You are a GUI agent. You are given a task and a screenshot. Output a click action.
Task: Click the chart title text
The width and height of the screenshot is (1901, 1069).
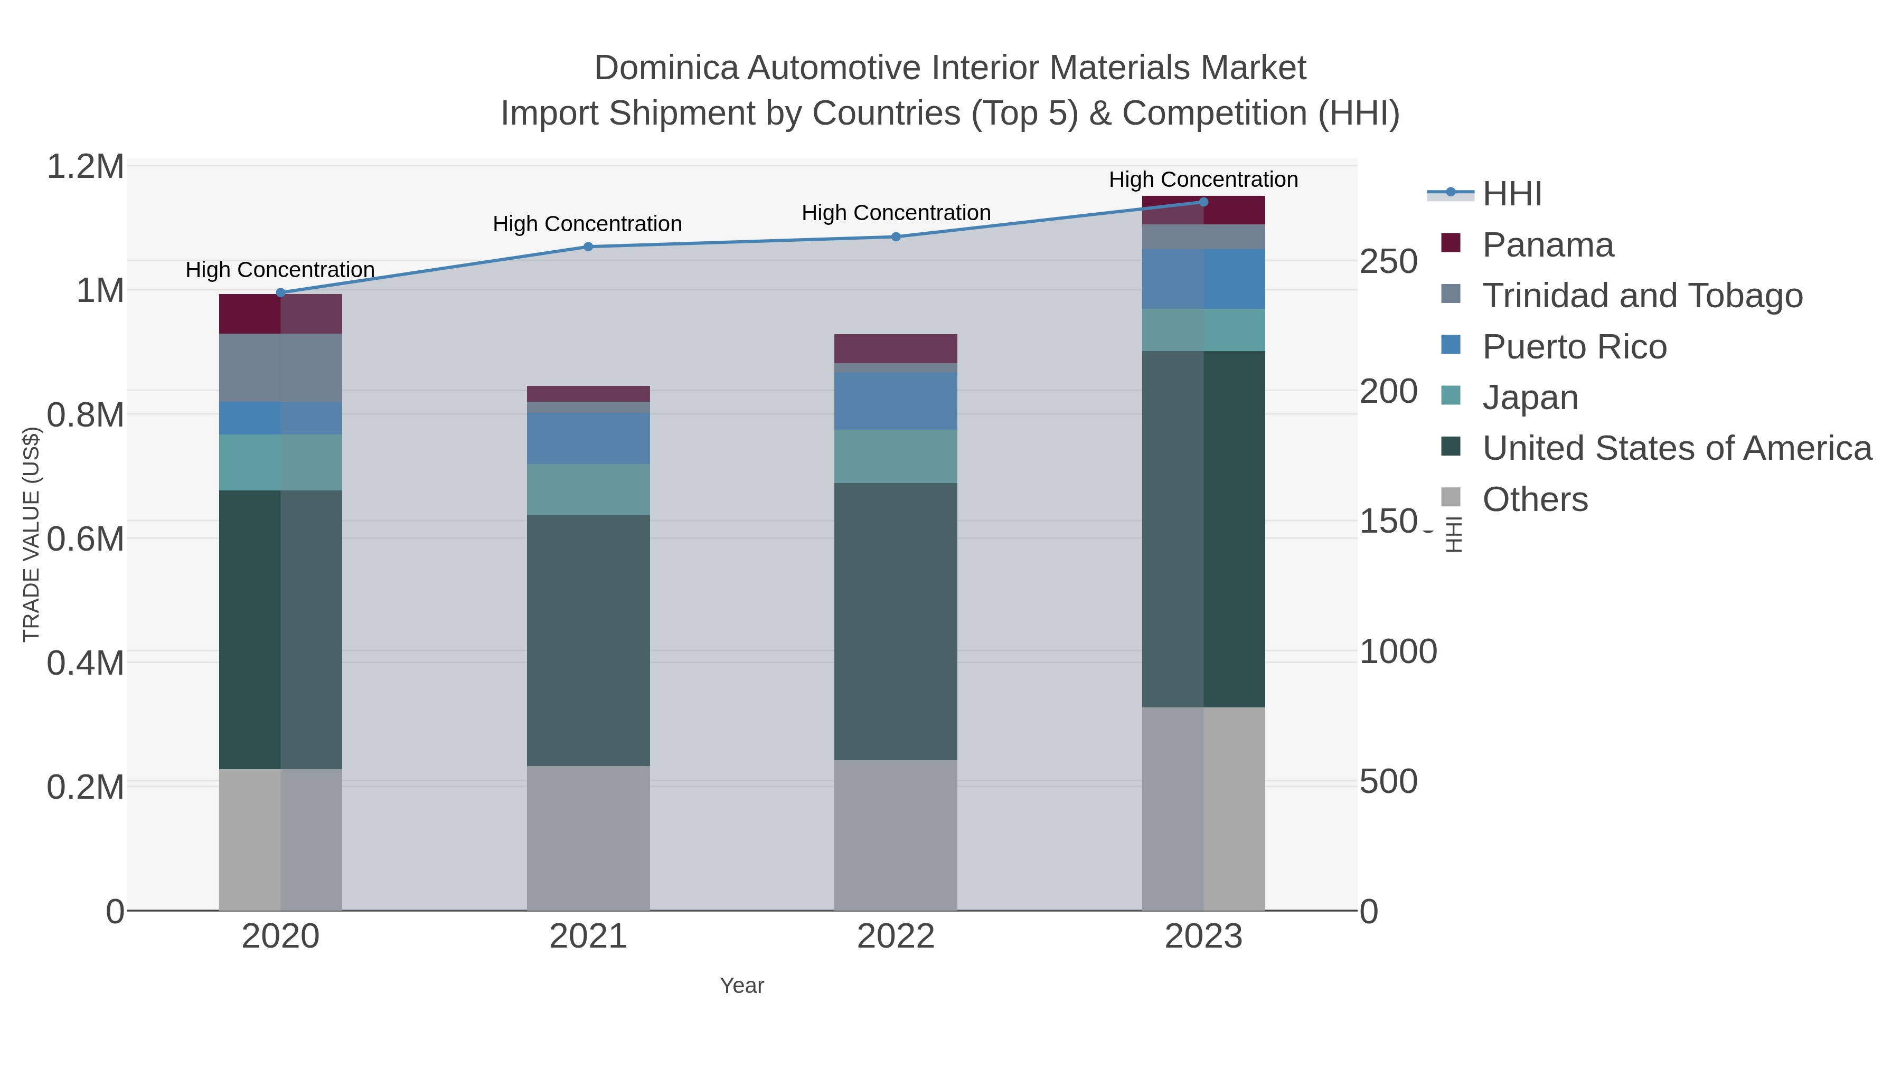(950, 91)
